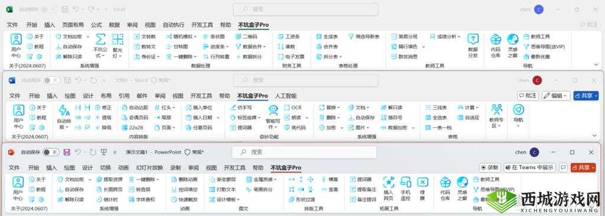605x216 pixels.
Task: Click the search box in Word
Action: point(305,80)
